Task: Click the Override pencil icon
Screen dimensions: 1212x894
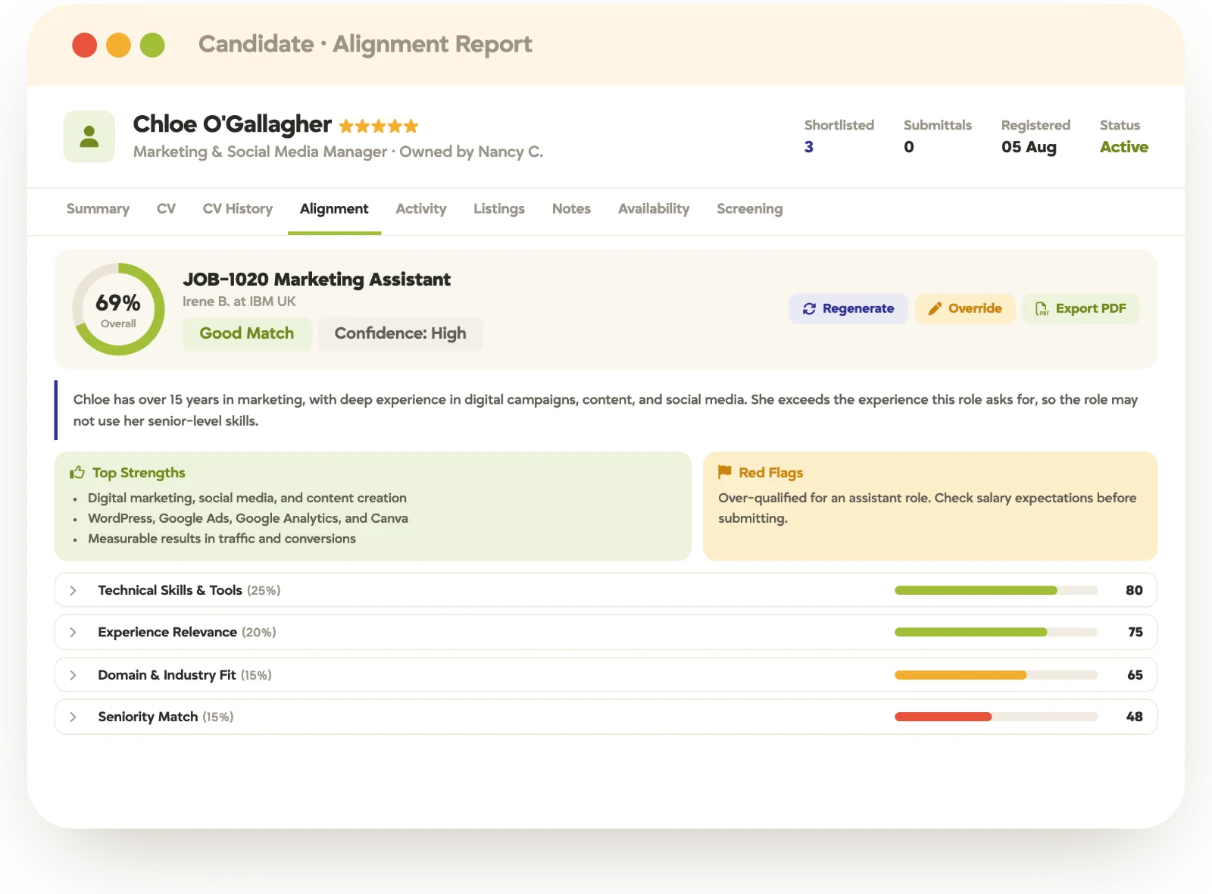Action: tap(935, 308)
